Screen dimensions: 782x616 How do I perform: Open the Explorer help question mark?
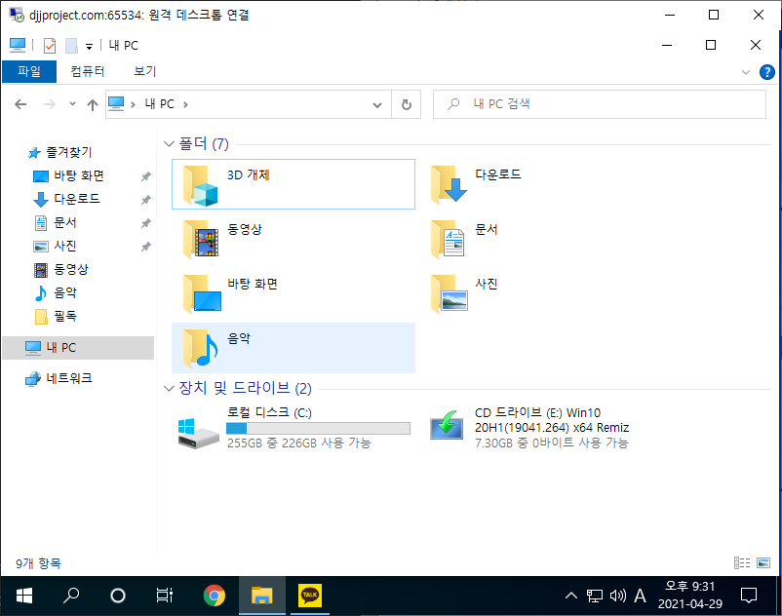pyautogui.click(x=766, y=72)
